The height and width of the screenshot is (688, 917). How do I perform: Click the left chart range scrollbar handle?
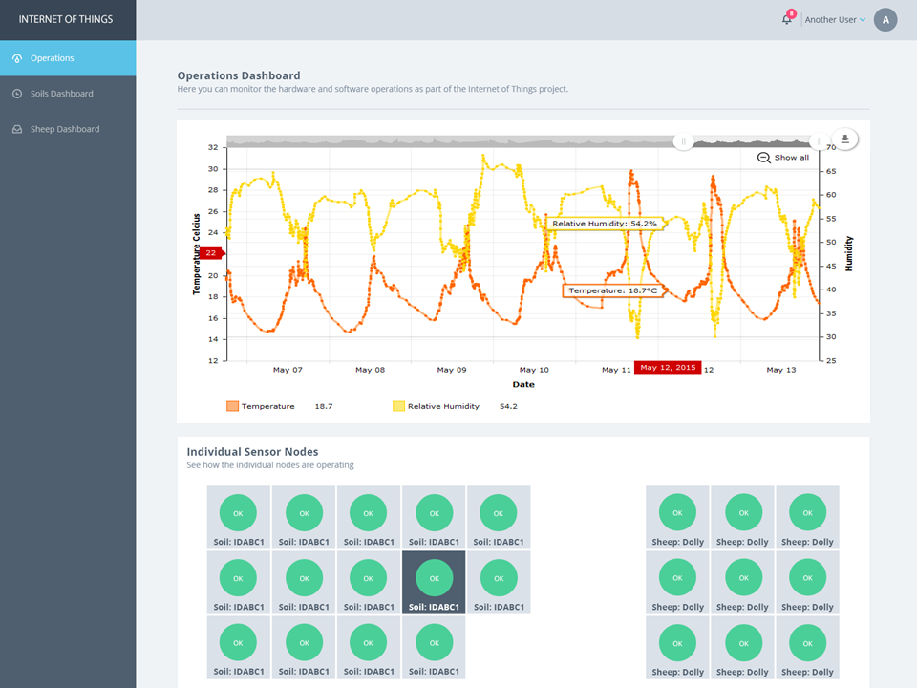point(683,141)
